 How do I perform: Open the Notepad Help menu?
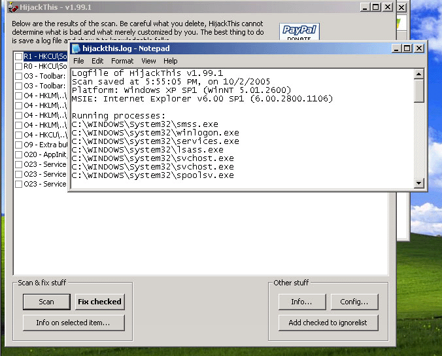[x=170, y=61]
